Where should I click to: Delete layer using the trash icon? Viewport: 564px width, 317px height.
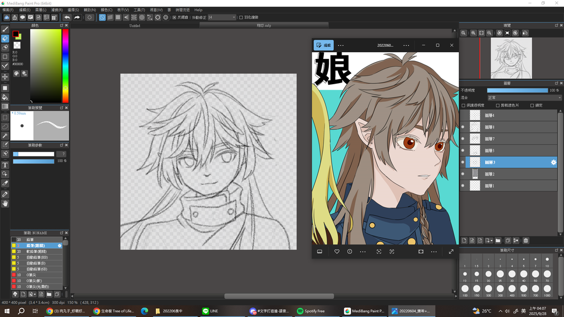(525, 241)
